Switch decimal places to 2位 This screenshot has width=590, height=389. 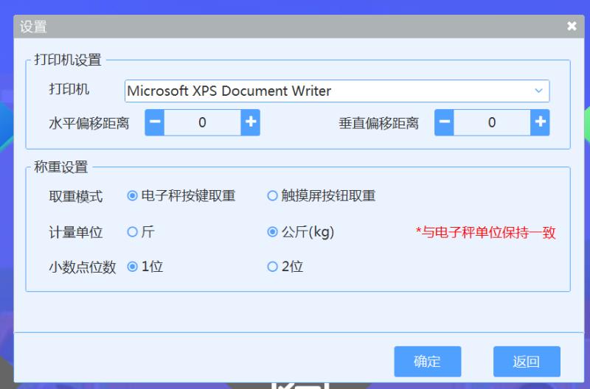273,267
